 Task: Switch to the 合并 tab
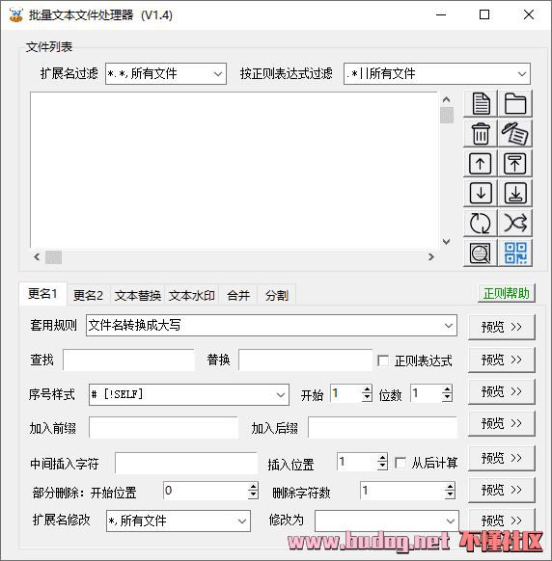(x=238, y=296)
